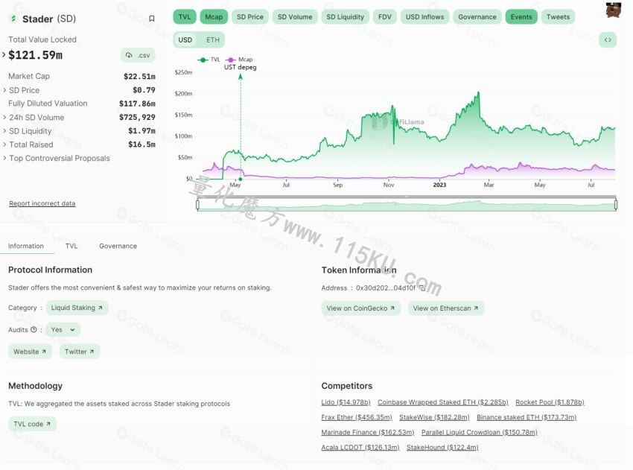Click View on CoinGecko
633x470 pixels.
coord(360,308)
